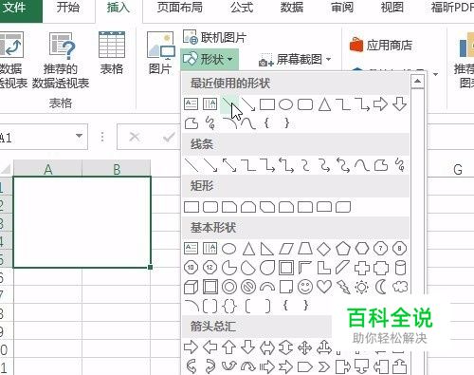Image resolution: width=474 pixels, height=375 pixels.
Task: Select the heart shape
Action: coord(324,287)
